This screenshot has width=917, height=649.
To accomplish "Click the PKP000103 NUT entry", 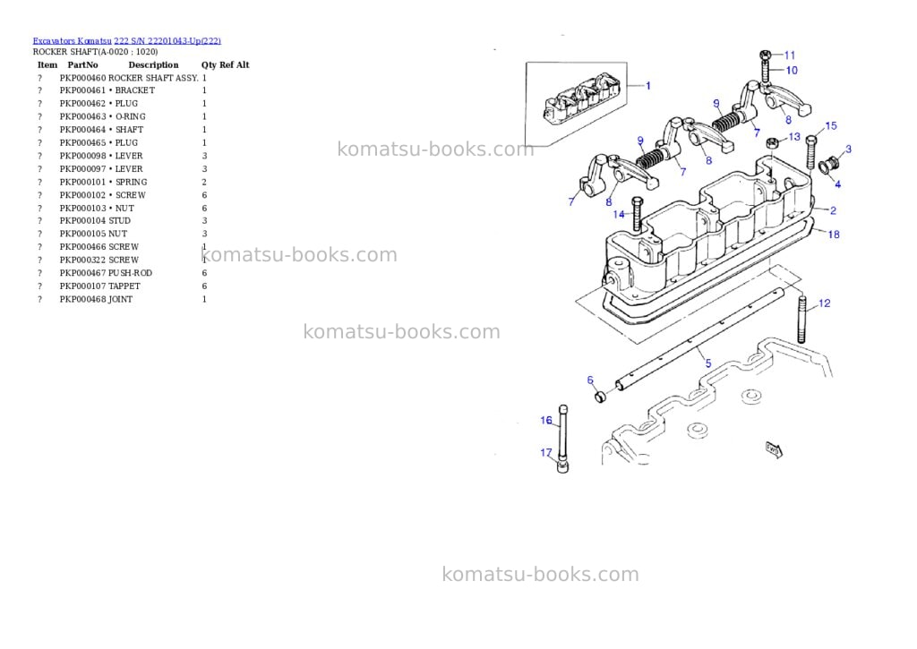I will coord(122,209).
